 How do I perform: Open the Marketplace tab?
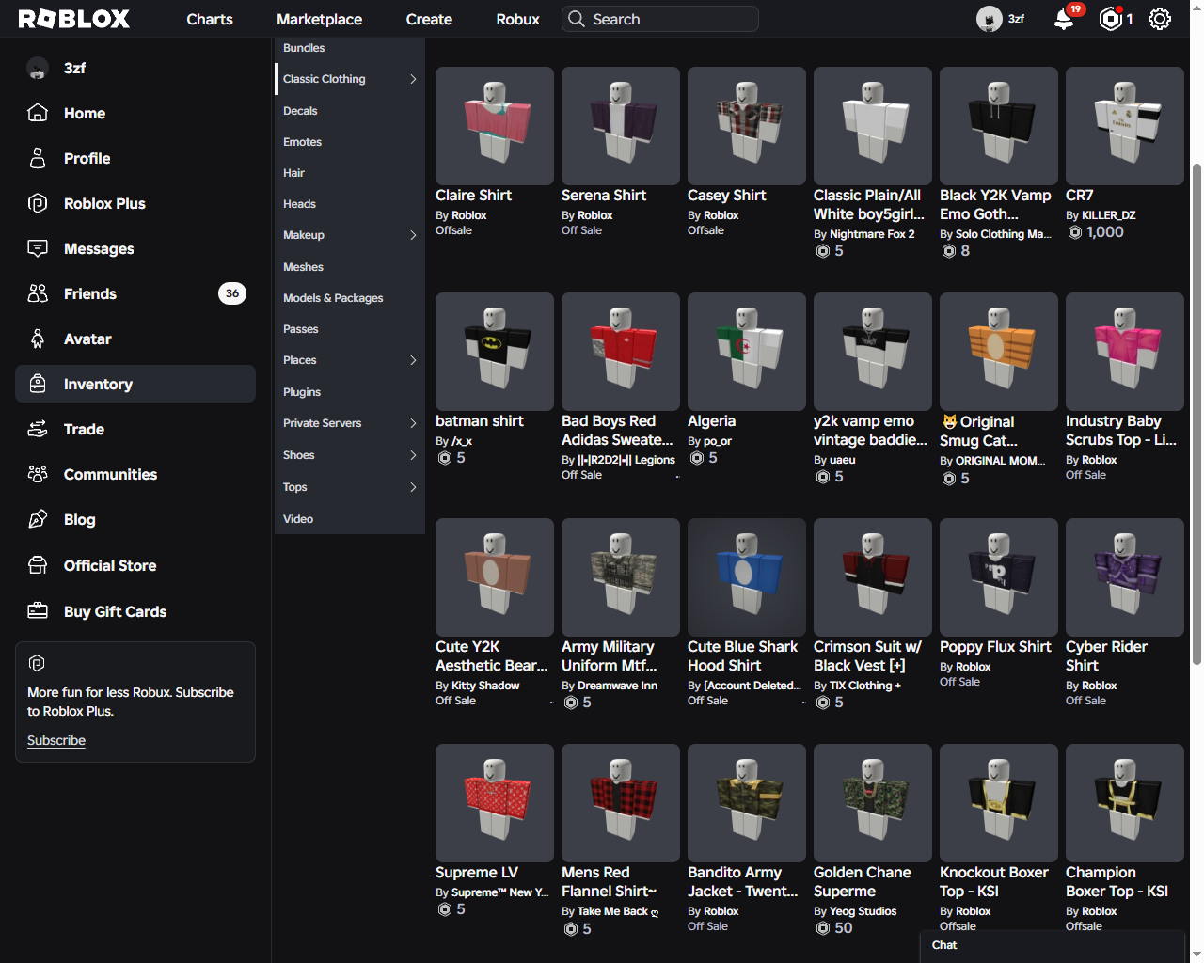click(319, 19)
